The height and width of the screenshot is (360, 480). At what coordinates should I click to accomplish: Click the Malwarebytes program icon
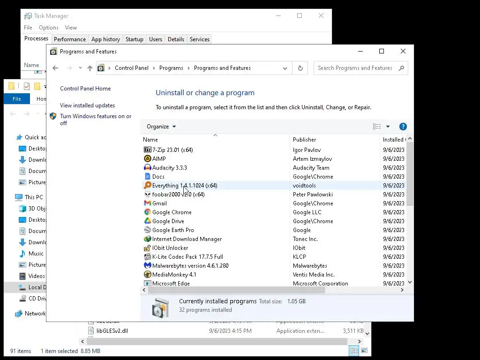pos(148,265)
